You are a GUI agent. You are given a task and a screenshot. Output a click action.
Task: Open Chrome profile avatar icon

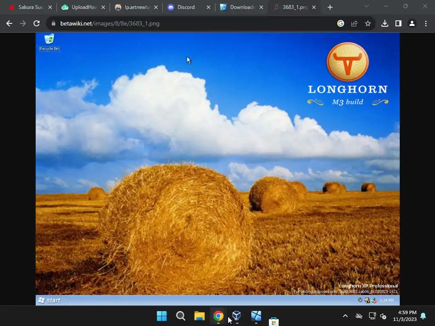[x=412, y=24]
